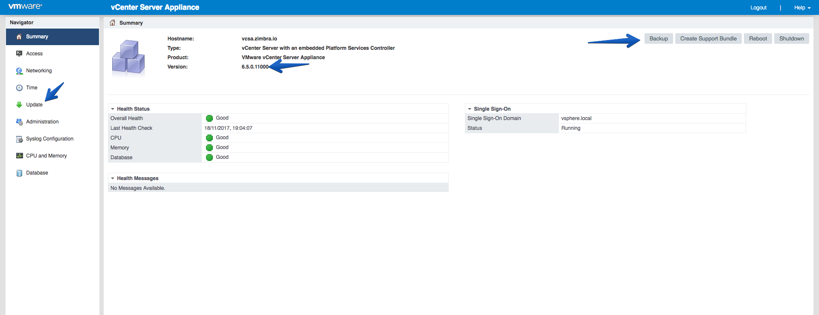Go to Networking settings

point(52,71)
